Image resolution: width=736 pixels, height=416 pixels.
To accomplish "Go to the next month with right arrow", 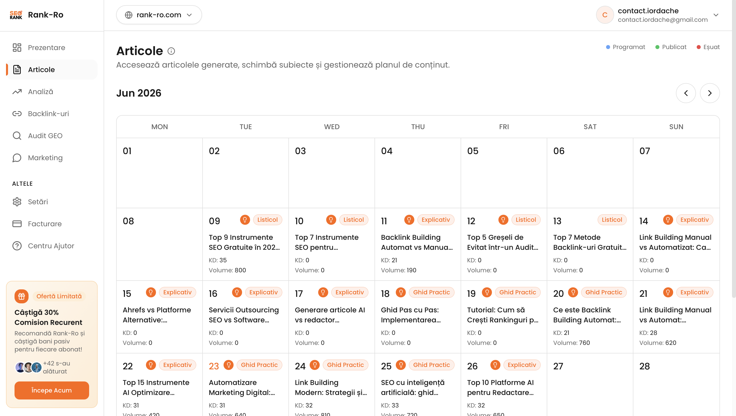I will [x=710, y=93].
